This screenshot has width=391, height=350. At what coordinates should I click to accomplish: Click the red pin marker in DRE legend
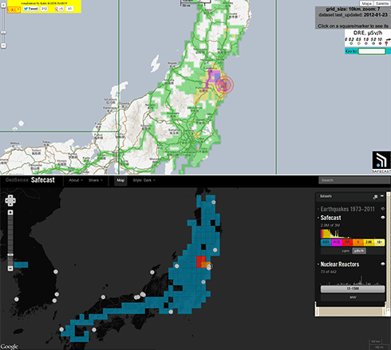386,43
